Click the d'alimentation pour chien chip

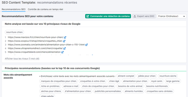(78, 91)
